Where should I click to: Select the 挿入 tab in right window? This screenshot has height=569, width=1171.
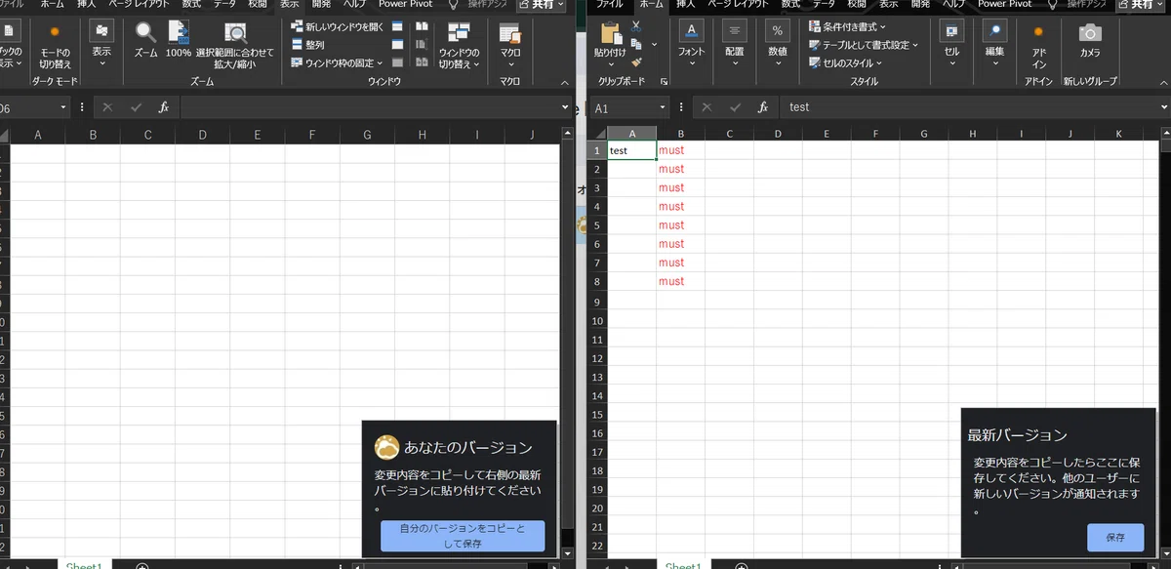coord(685,4)
